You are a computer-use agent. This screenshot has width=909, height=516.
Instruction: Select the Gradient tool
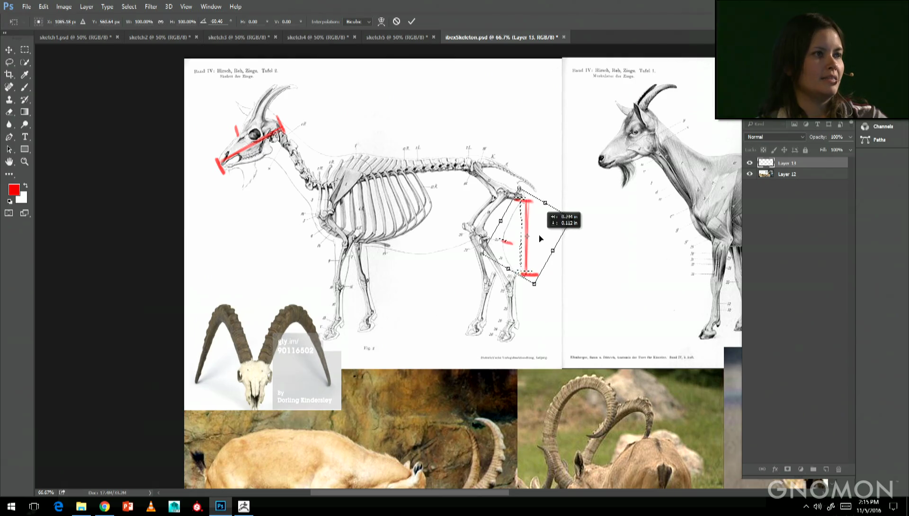[x=25, y=112]
